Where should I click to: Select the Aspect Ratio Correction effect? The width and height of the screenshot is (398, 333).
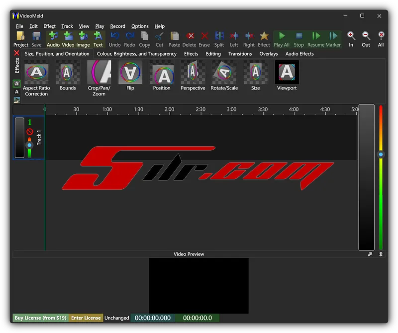pyautogui.click(x=36, y=79)
